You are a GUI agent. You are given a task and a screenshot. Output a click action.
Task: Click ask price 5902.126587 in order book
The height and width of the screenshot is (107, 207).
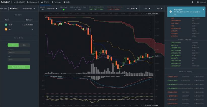tap(175, 23)
